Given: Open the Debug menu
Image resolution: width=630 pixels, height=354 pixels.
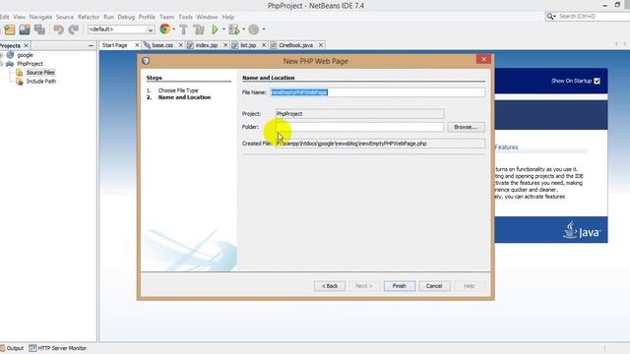Looking at the screenshot, I should point(126,17).
